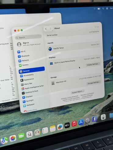Launch the Music app in the Dock
This screenshot has width=113, height=150.
74,124
